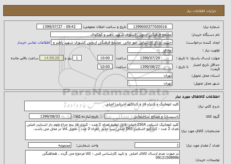Select the label تاریخ نیاز به کالا
The height and width of the screenshot is (164, 231).
[x=86, y=116]
